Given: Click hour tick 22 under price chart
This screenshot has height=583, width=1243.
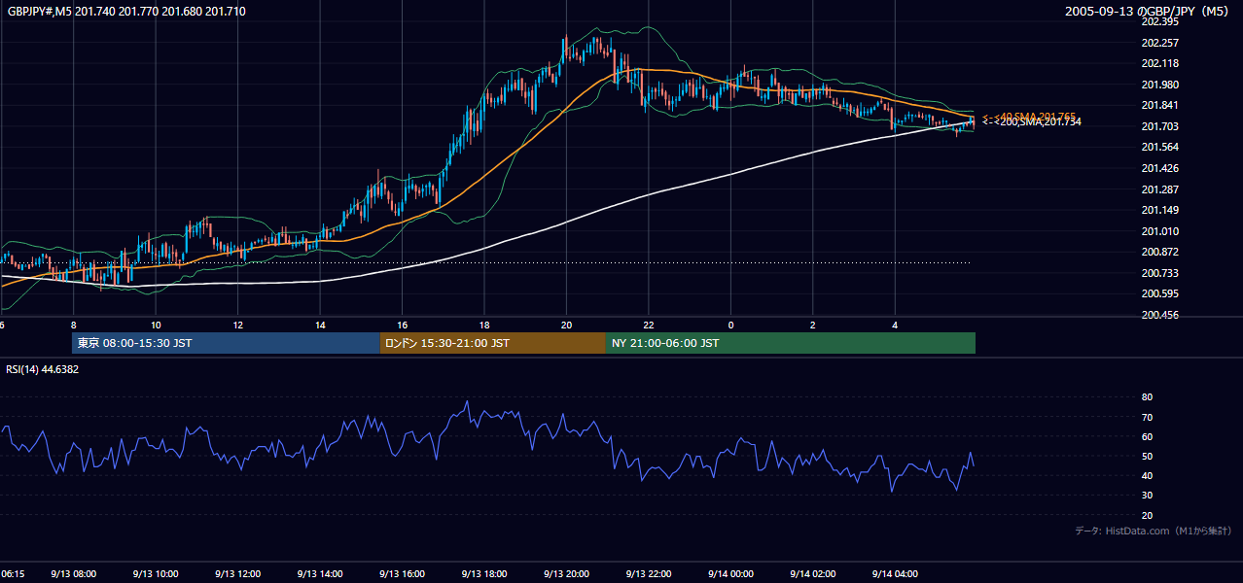Looking at the screenshot, I should point(649,325).
